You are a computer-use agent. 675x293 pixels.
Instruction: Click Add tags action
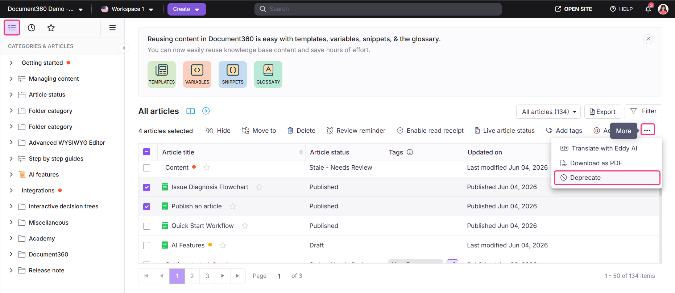point(564,131)
